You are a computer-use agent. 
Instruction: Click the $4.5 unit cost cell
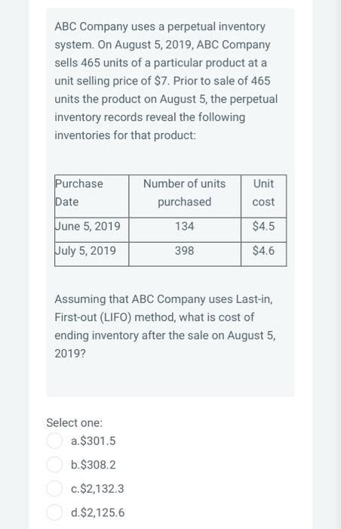pyautogui.click(x=263, y=230)
